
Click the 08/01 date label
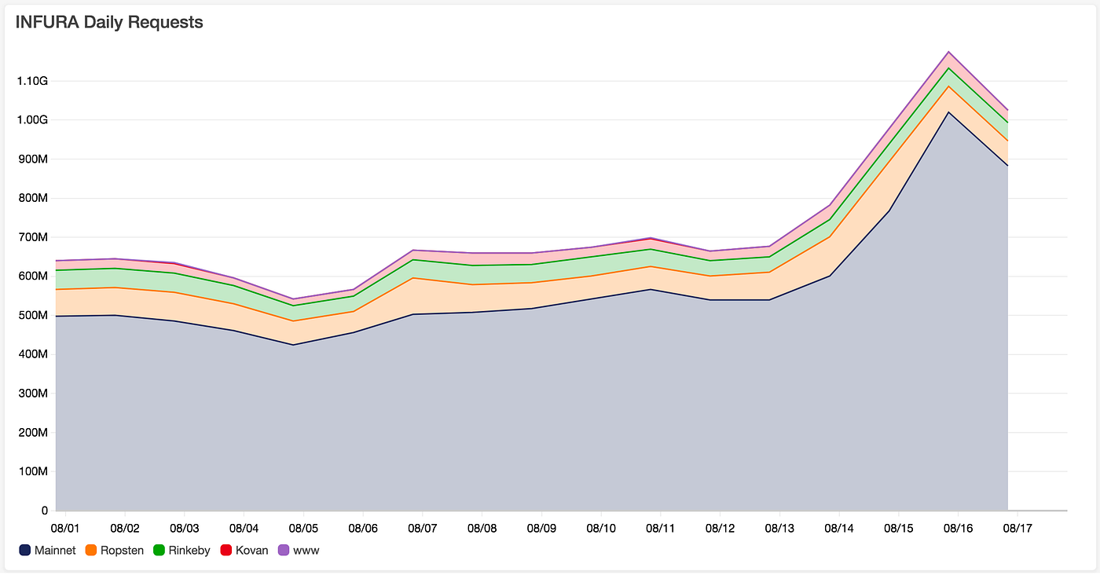tap(64, 528)
